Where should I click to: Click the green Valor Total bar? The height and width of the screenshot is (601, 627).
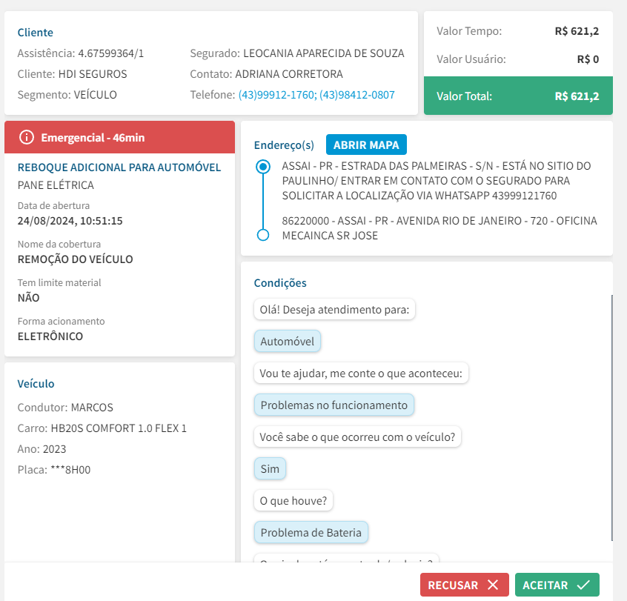[518, 96]
